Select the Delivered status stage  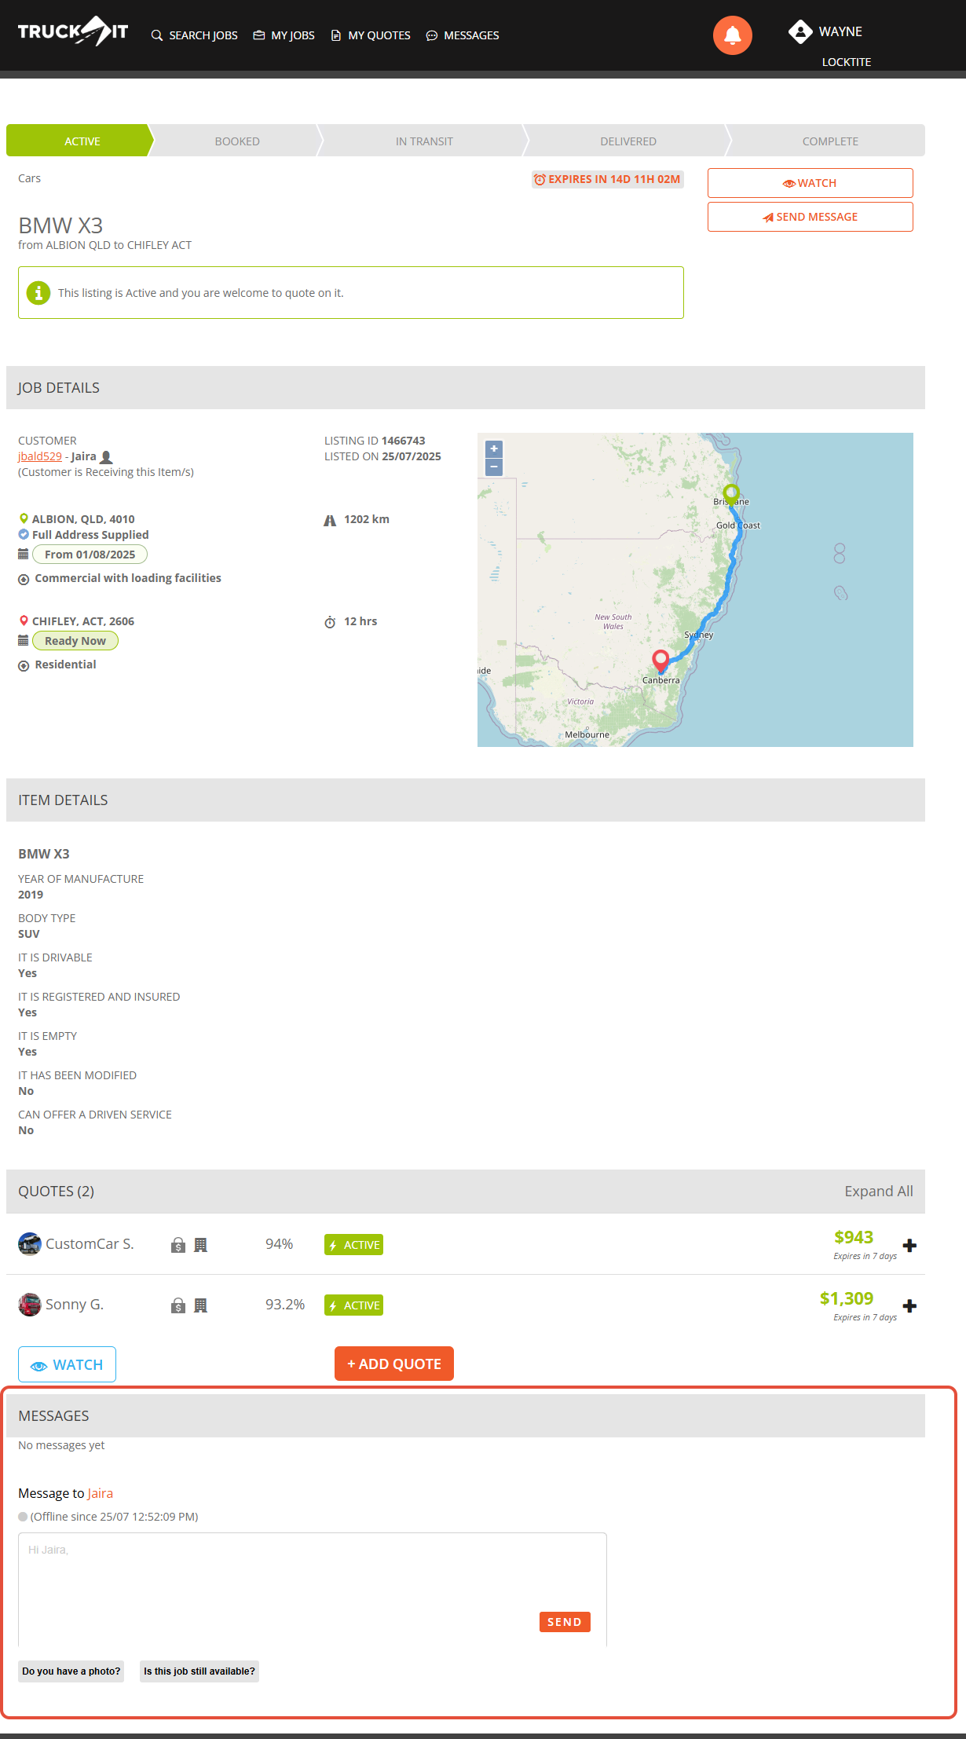coord(628,141)
